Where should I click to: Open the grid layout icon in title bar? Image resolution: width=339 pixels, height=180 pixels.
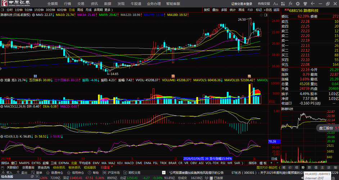(283, 4)
